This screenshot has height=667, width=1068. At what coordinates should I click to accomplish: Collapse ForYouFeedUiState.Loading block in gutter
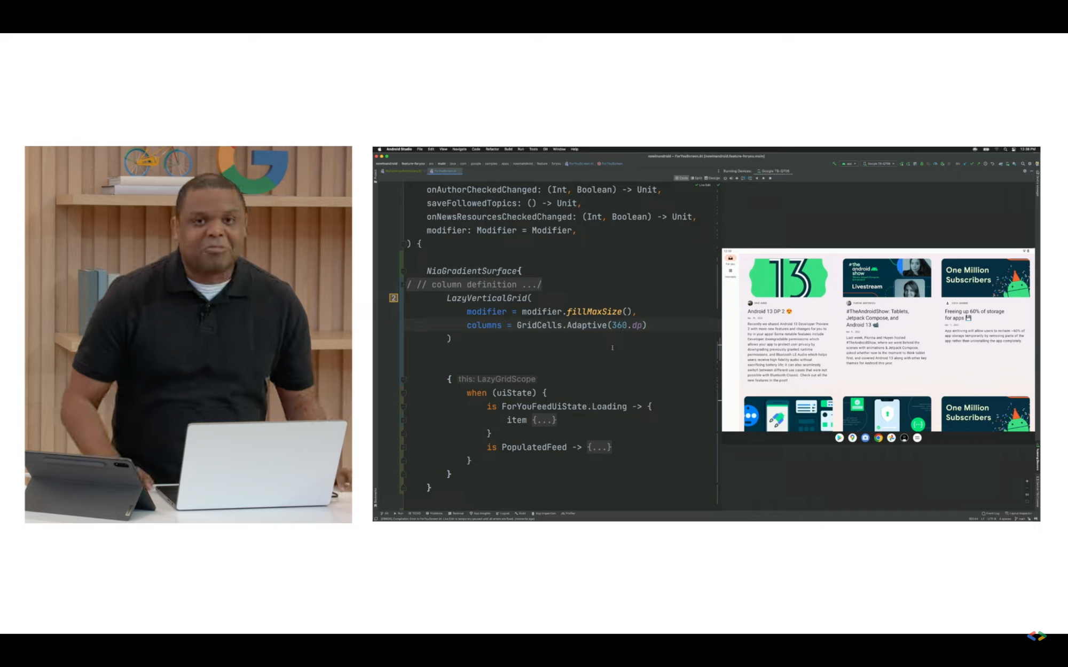pyautogui.click(x=403, y=407)
